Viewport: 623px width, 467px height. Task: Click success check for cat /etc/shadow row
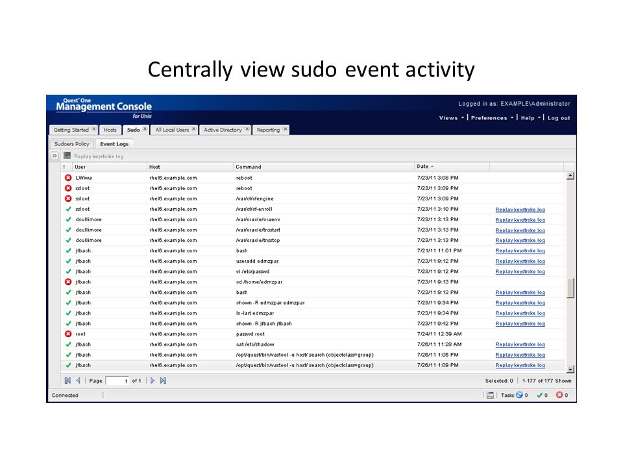pyautogui.click(x=68, y=344)
